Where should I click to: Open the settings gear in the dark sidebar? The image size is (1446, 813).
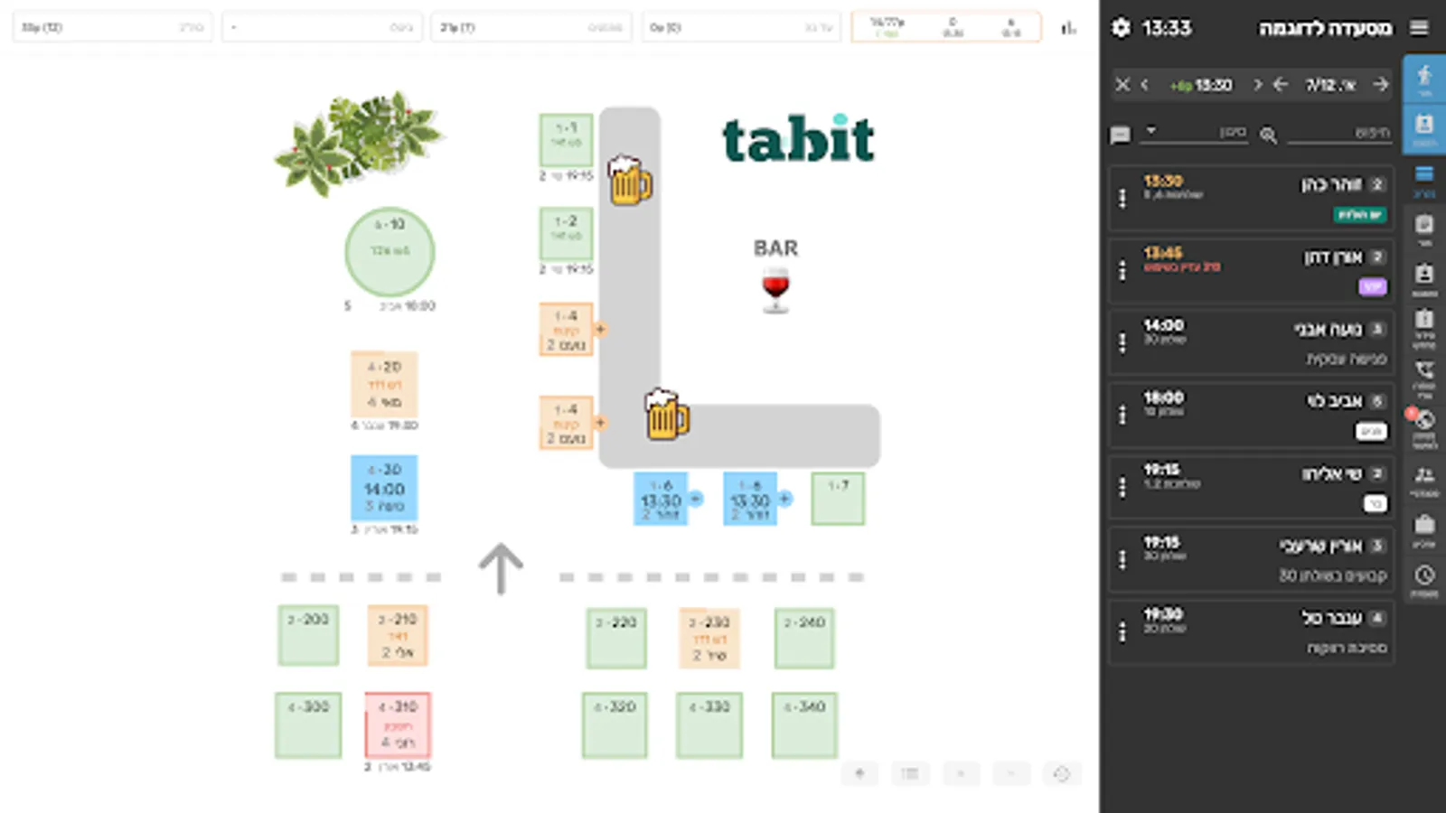[x=1122, y=28]
